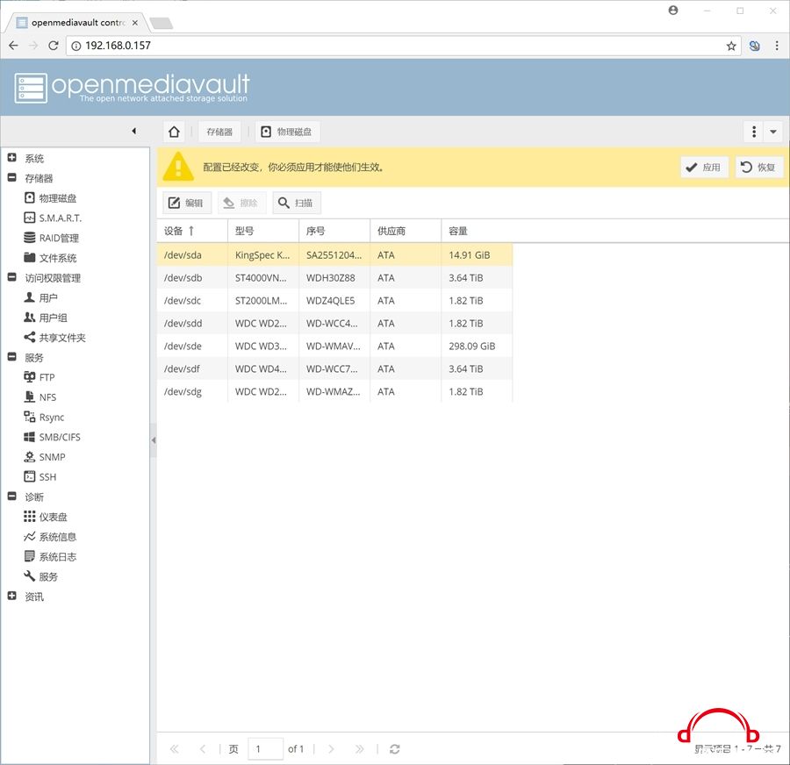Collapse the 存储器 tree section
790x765 pixels.
point(12,177)
